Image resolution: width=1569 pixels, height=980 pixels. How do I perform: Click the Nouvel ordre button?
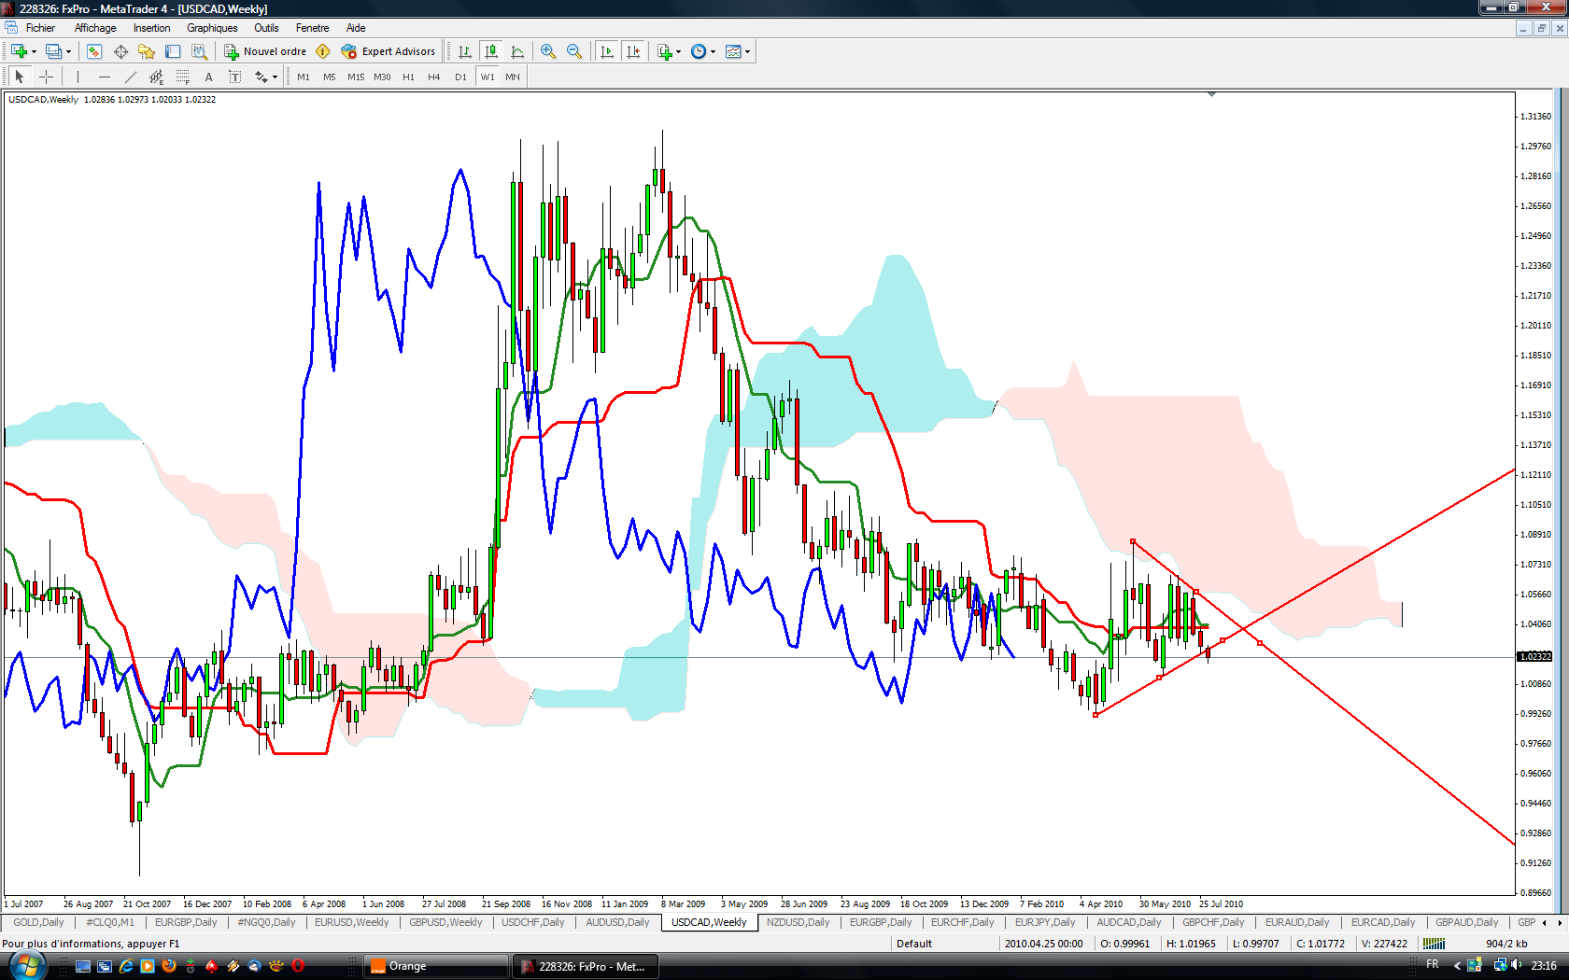[x=265, y=51]
